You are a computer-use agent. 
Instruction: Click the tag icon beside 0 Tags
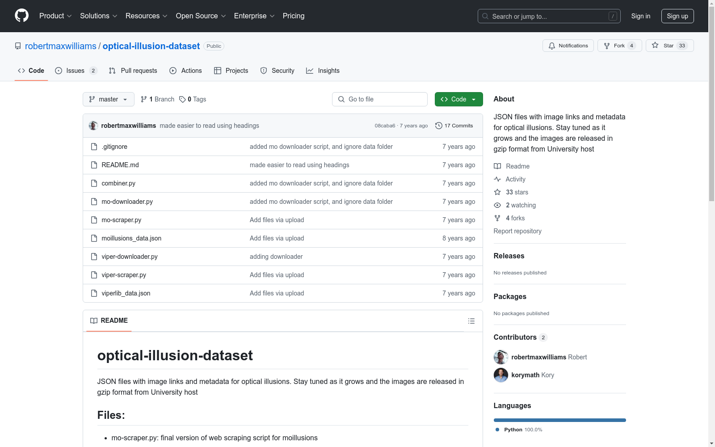pos(182,99)
